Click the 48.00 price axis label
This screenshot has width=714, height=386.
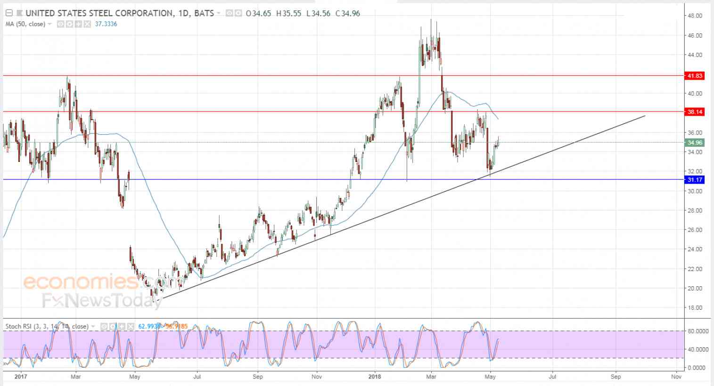[695, 16]
